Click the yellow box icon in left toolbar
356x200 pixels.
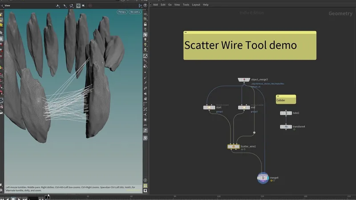[1, 25]
